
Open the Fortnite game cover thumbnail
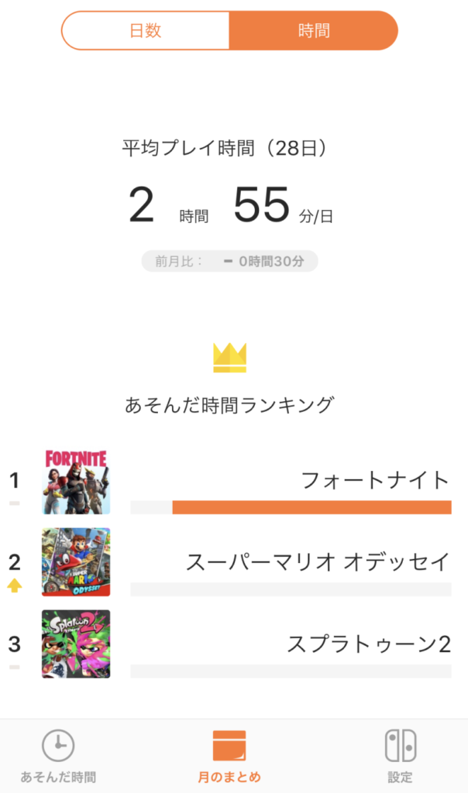tap(76, 481)
